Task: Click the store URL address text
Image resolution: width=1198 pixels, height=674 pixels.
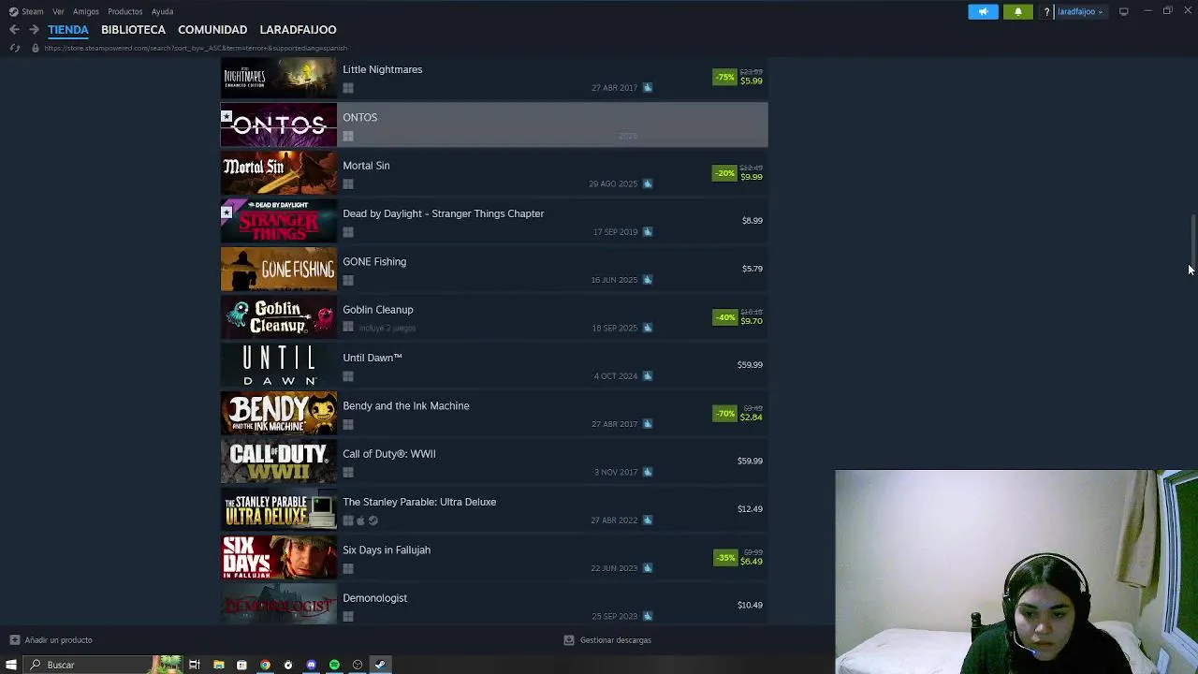Action: point(196,48)
